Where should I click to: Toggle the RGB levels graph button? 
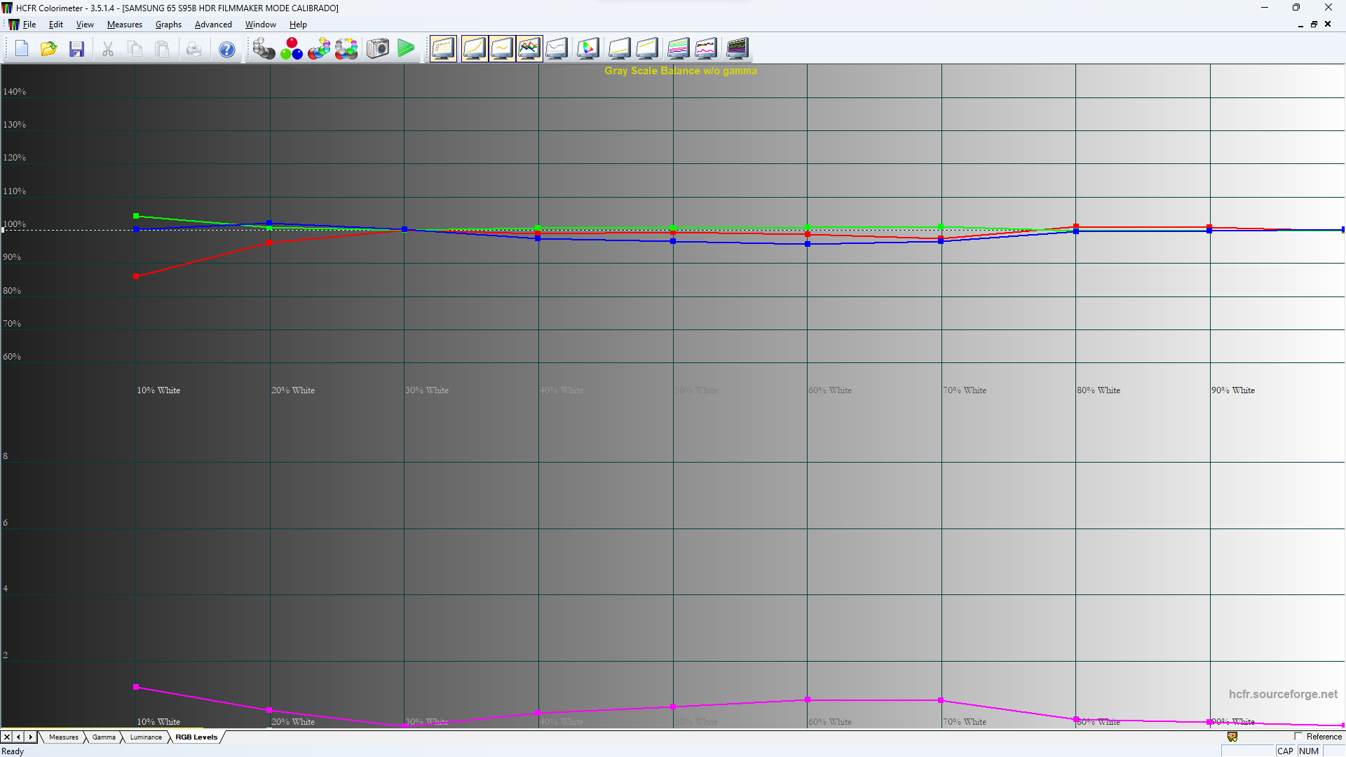tap(529, 48)
